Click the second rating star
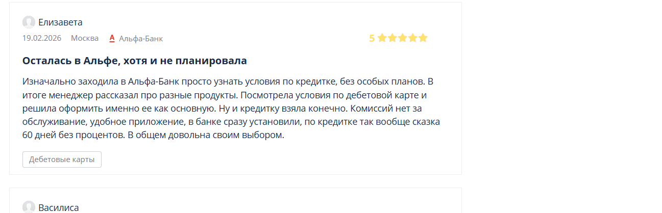Image resolution: width=662 pixels, height=213 pixels. click(x=392, y=38)
